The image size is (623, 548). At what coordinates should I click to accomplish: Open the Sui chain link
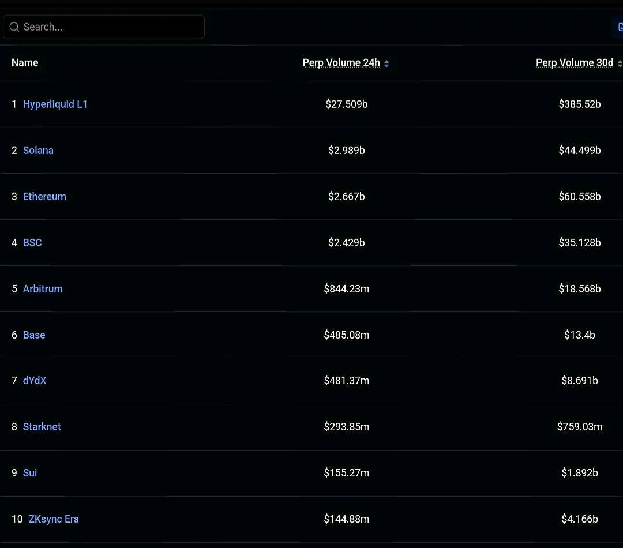pyautogui.click(x=30, y=473)
